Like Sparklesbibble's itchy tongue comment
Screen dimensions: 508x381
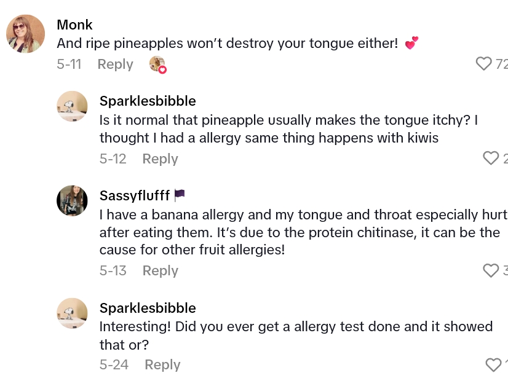(x=491, y=158)
